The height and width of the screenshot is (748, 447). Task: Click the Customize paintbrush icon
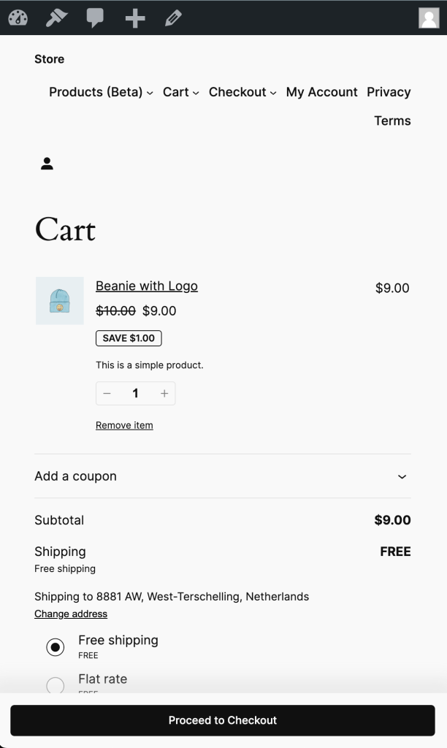[56, 18]
